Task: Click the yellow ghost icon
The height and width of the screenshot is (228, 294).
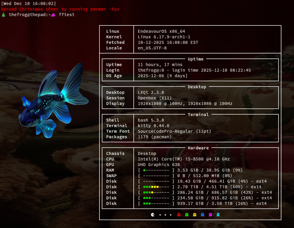Action: [195, 215]
